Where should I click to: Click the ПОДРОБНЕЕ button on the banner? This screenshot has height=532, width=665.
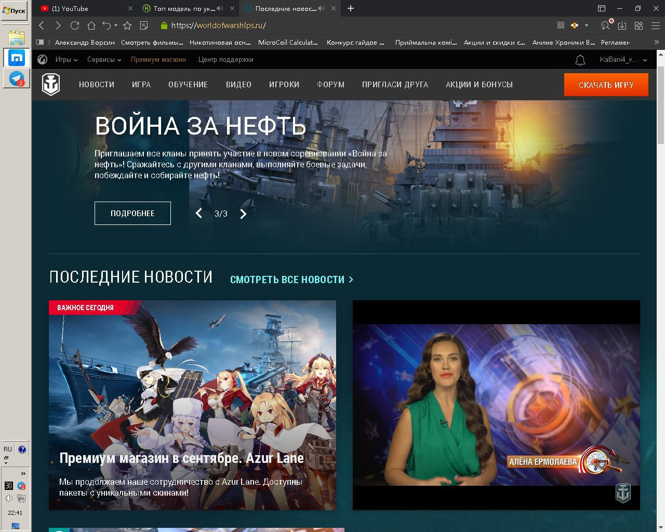pos(132,214)
